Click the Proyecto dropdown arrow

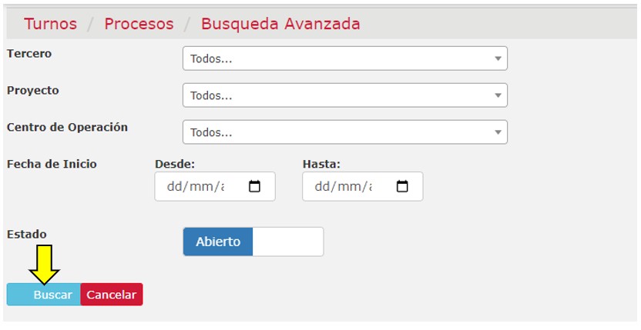(498, 95)
